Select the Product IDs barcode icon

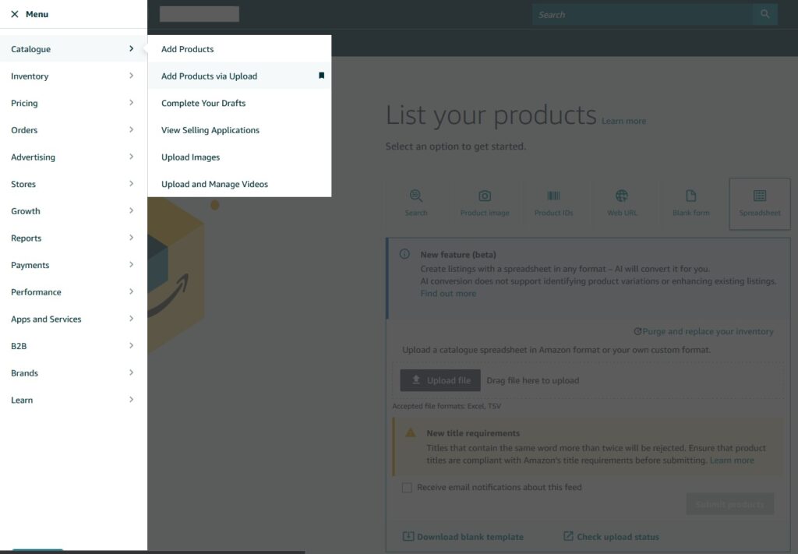tap(553, 196)
